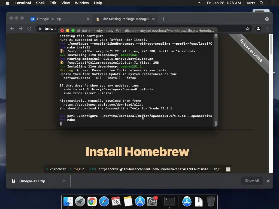Close the Omegle-CLI.zip tab

pos(88,19)
